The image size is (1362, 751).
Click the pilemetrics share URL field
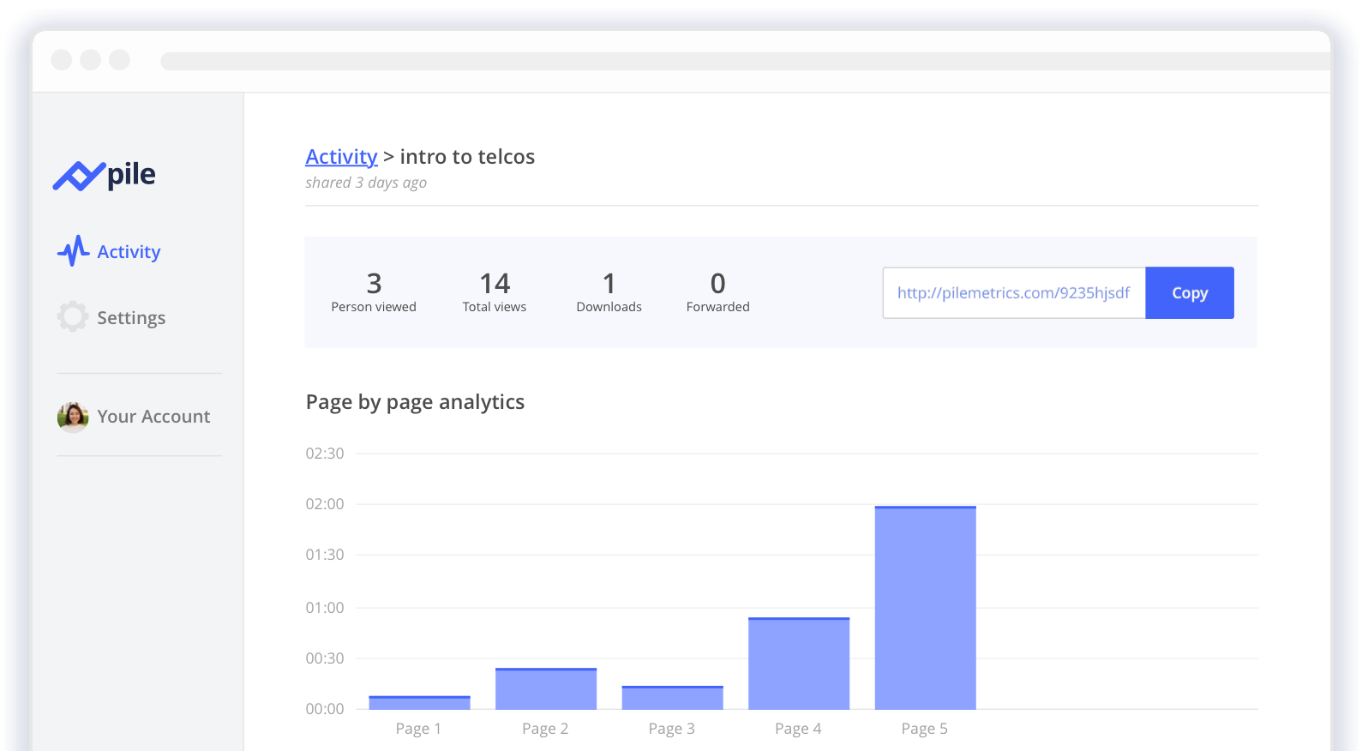(1013, 293)
